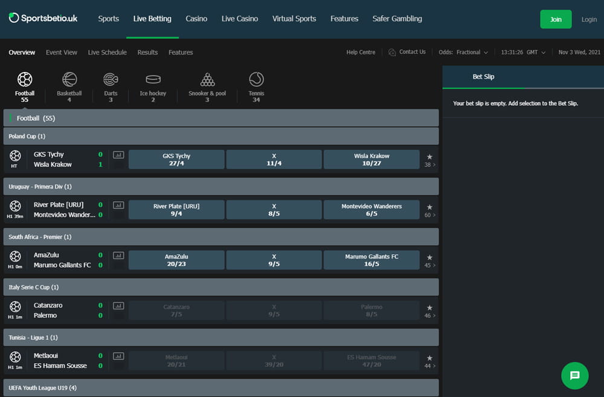
Task: Click the football icon beside GKS Tychy
Action: (x=15, y=156)
